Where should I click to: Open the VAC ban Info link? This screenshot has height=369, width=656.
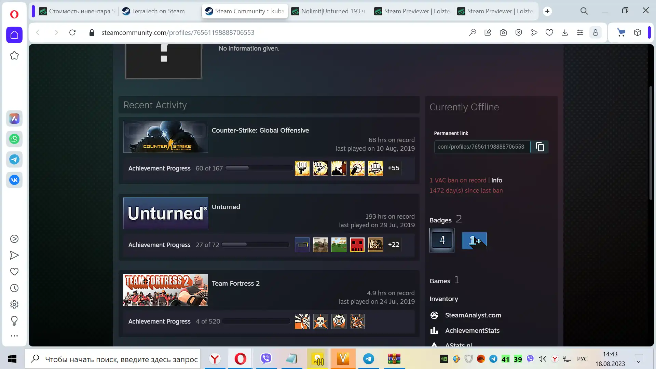click(x=496, y=180)
